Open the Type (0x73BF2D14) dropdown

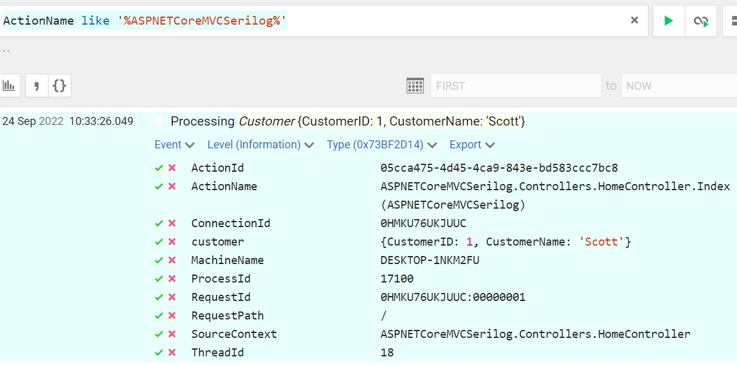(381, 145)
